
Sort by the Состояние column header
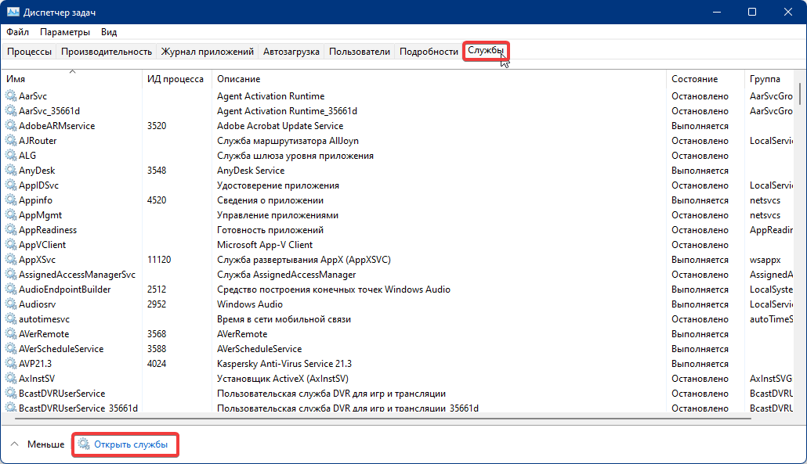(705, 79)
